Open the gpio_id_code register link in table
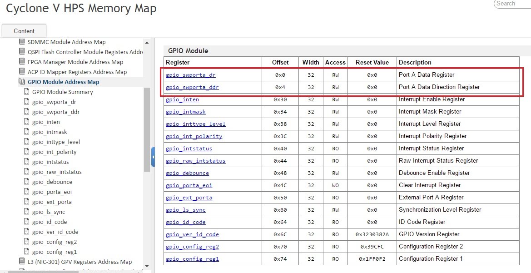 tap(186, 222)
